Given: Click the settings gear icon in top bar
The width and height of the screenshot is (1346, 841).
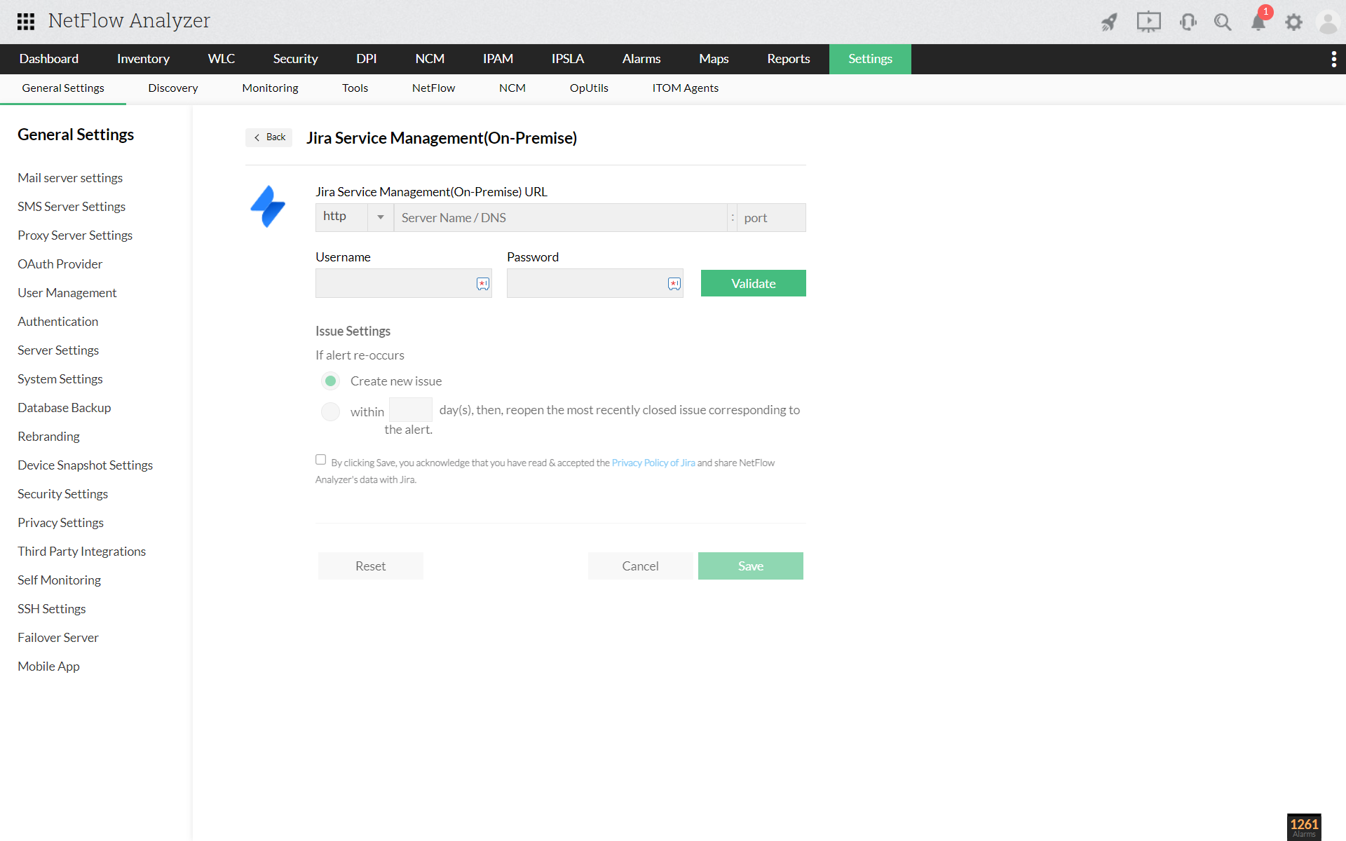Looking at the screenshot, I should click(1293, 21).
